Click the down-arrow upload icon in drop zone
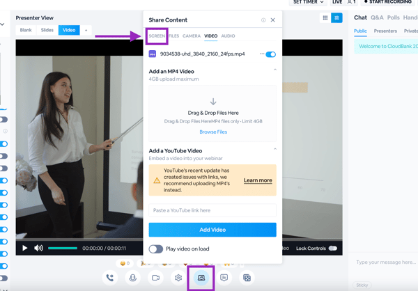Viewport: 418px width, 291px height. tap(213, 102)
